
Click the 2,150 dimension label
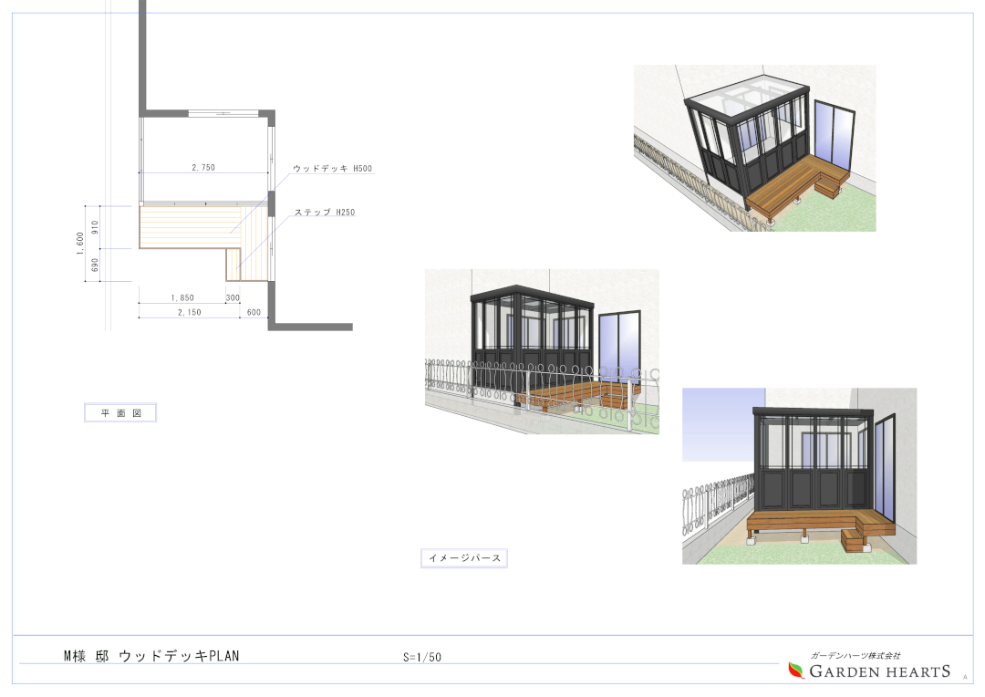click(190, 311)
